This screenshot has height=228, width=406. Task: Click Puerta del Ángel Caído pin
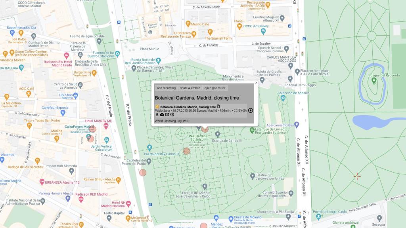point(318,217)
